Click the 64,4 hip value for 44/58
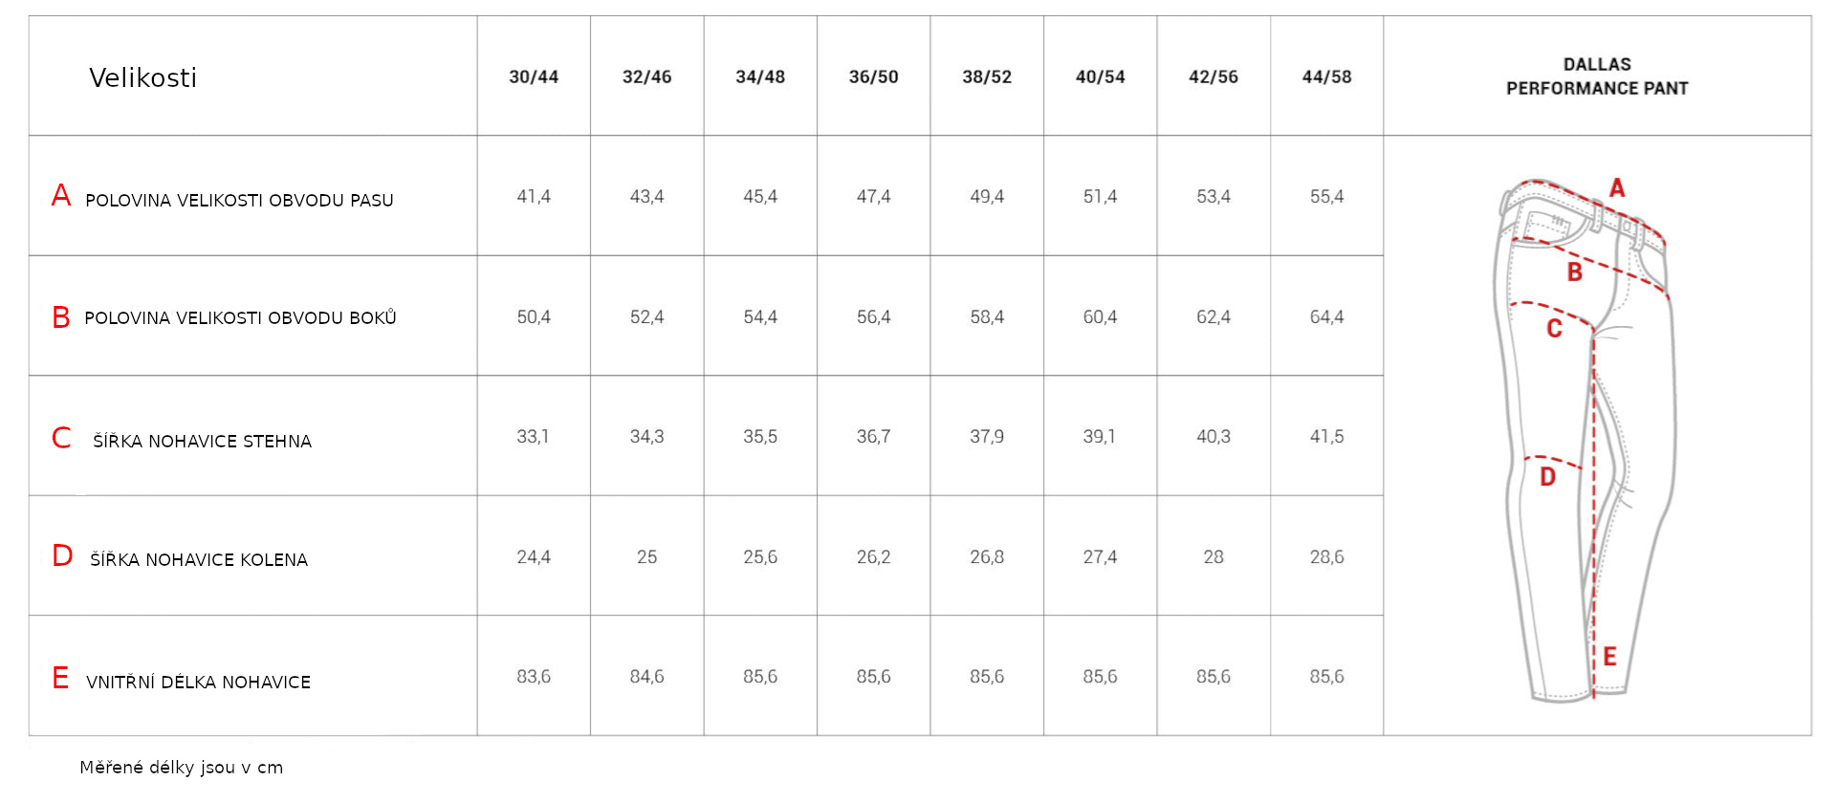 (1327, 316)
